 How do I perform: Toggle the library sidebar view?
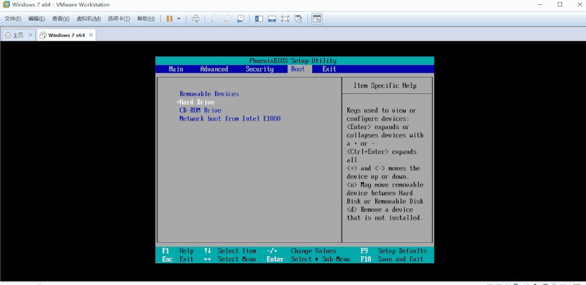259,18
